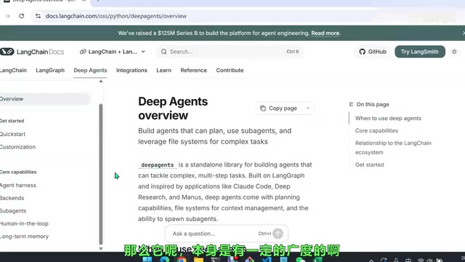Expand the LangChain + Lan... product dropdown
Image resolution: width=465 pixels, height=262 pixels.
pyautogui.click(x=113, y=52)
